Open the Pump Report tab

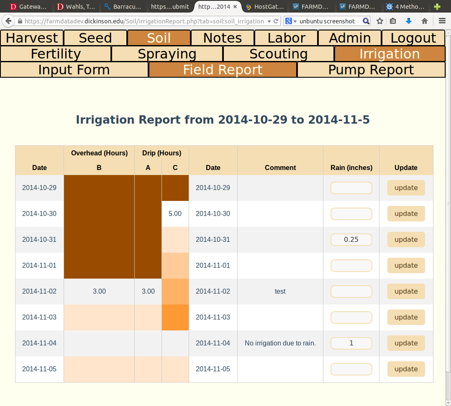371,69
